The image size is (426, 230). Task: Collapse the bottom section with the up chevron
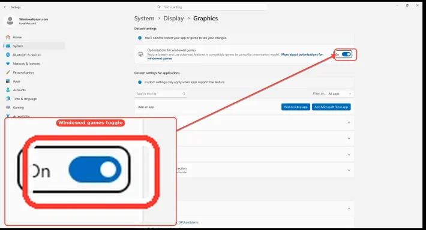349,208
